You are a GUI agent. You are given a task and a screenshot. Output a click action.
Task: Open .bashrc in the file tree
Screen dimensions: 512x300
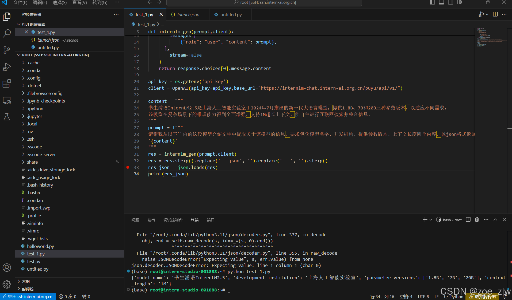70,193
